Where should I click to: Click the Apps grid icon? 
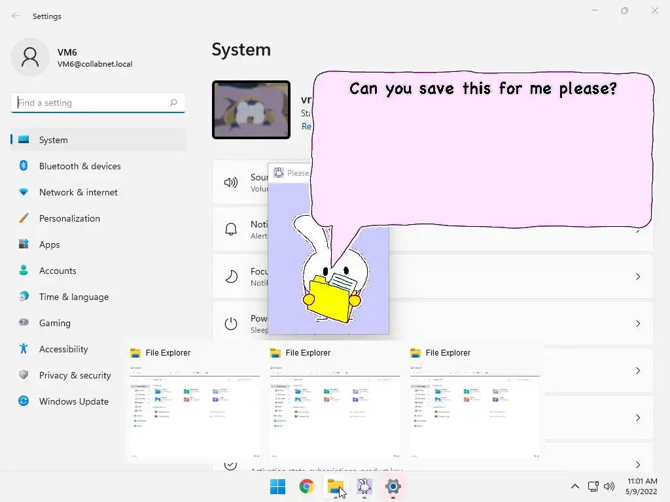click(24, 244)
